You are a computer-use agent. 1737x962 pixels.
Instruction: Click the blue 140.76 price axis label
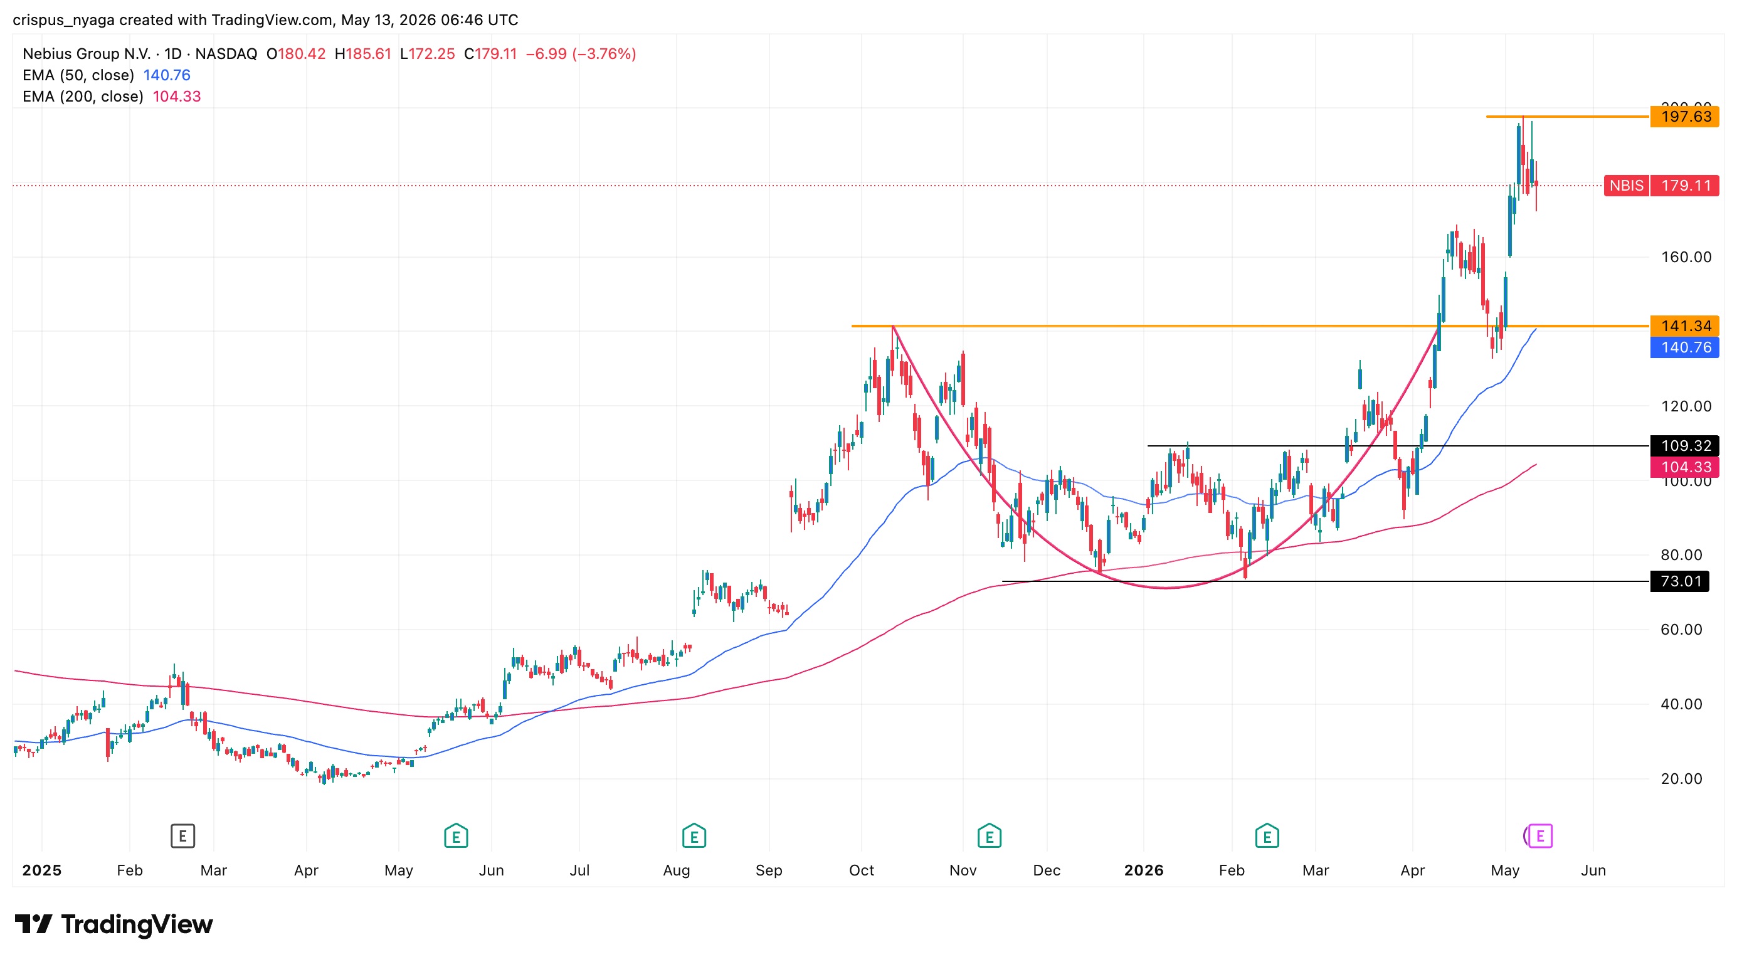1685,347
